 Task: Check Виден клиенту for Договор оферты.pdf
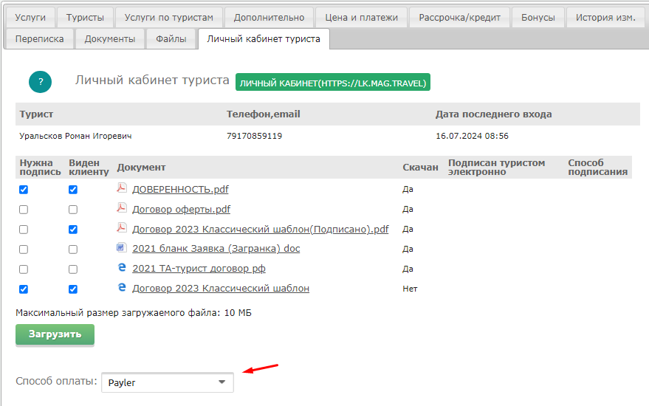(73, 210)
